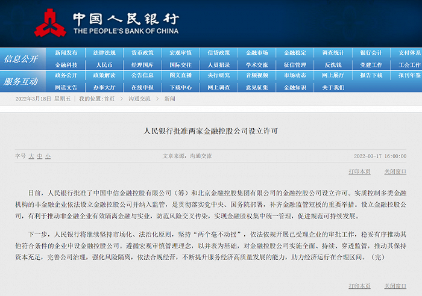Click 关闭窗口 below the article
Viewport: 422px width, 296px height.
pyautogui.click(x=395, y=286)
